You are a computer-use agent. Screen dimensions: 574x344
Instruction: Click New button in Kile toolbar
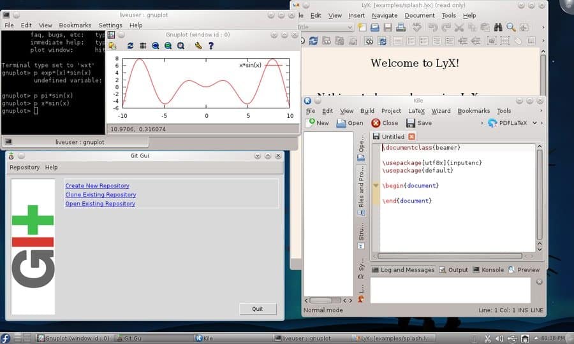tap(318, 123)
